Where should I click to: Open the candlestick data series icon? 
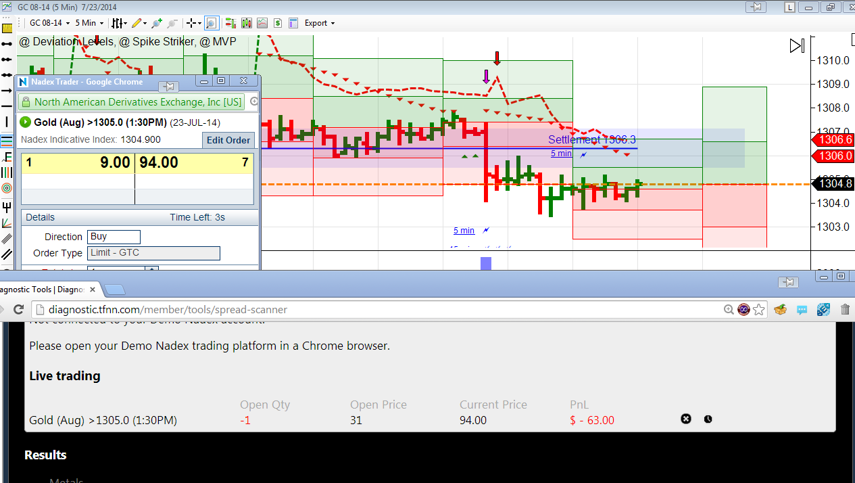[x=246, y=23]
